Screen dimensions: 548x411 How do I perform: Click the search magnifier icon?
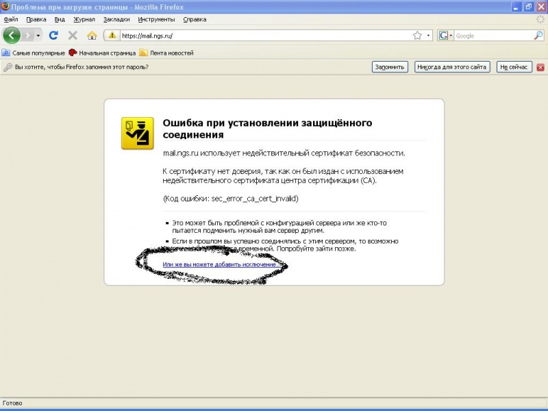538,36
